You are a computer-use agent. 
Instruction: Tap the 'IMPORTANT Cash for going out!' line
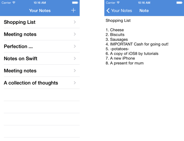pos(137,44)
